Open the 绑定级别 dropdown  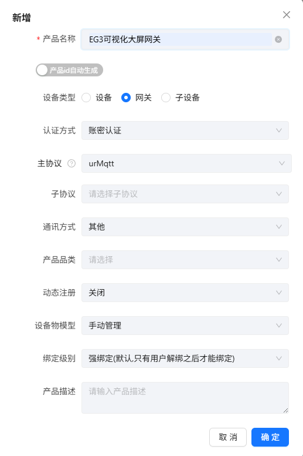tap(185, 358)
